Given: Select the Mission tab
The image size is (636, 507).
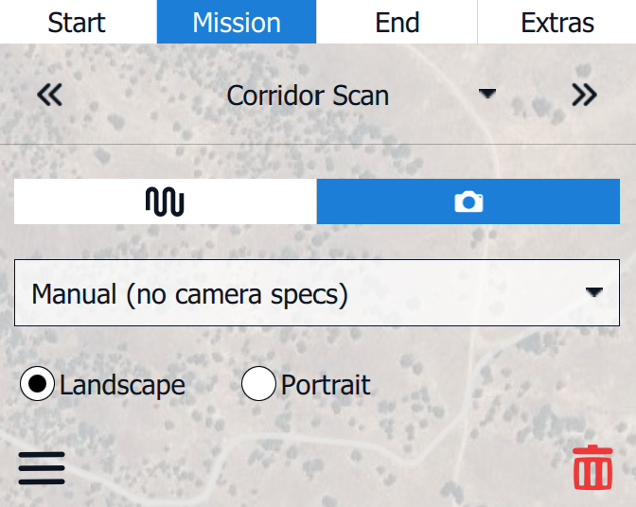Looking at the screenshot, I should click(x=237, y=22).
